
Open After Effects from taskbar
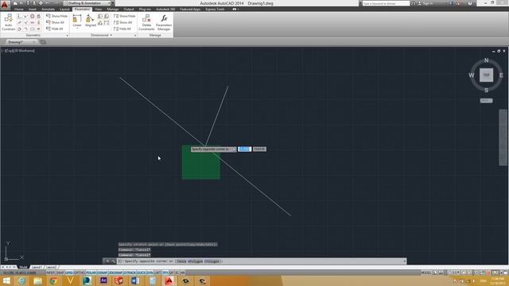pyautogui.click(x=103, y=280)
